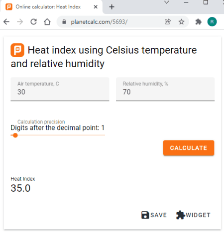Open a new browser tab
224x232 pixels.
112,7
